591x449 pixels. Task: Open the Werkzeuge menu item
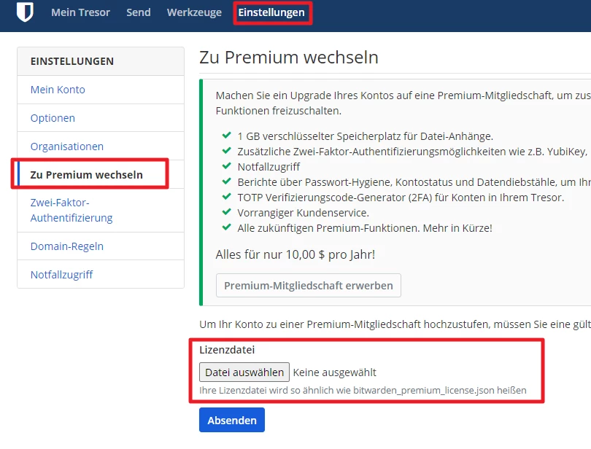(194, 12)
